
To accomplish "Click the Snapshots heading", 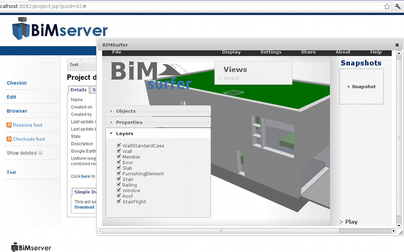I will (x=361, y=63).
